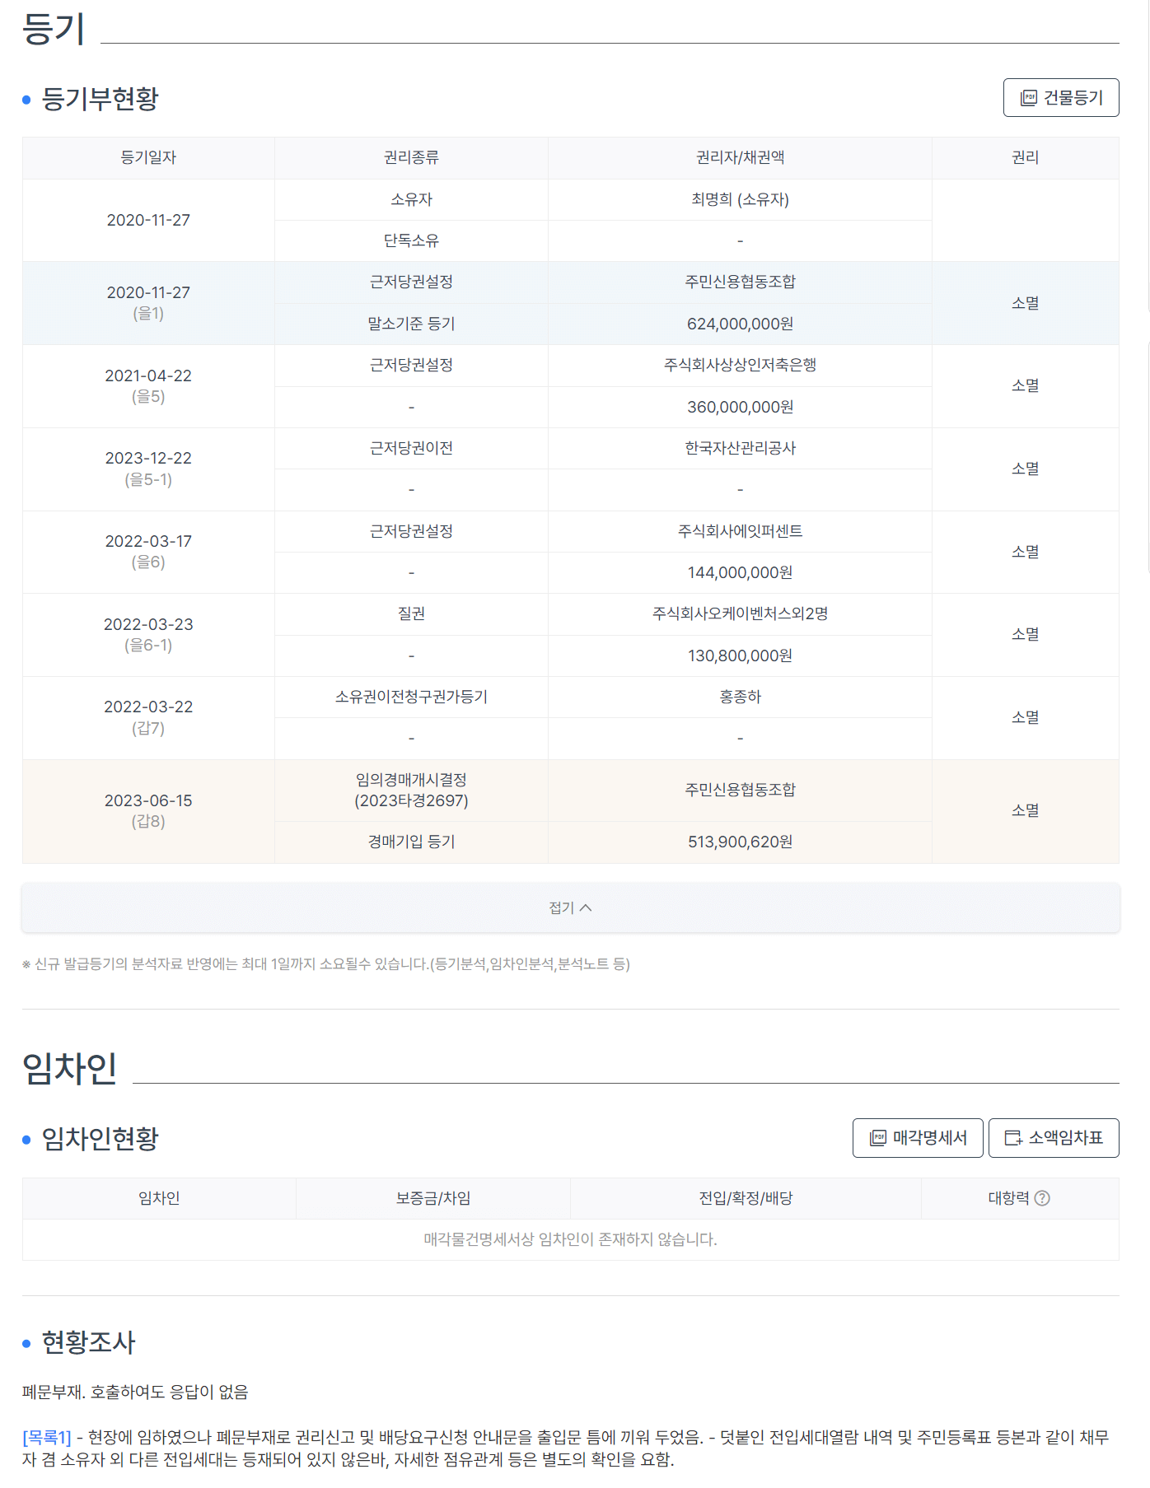Open the 건물등기 PDF button
This screenshot has height=1488, width=1150.
coord(1061,98)
